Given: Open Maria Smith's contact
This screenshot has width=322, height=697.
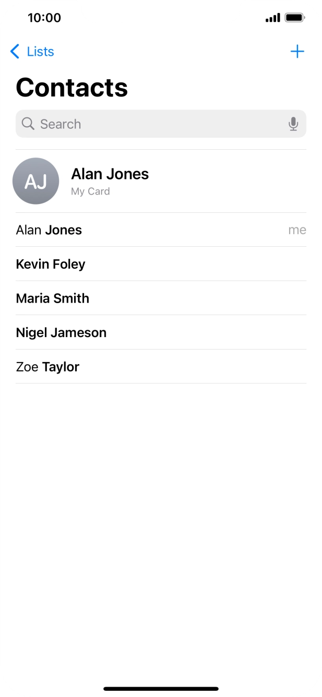Looking at the screenshot, I should [53, 298].
